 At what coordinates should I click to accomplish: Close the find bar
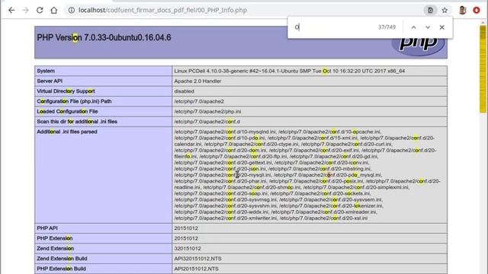442,27
